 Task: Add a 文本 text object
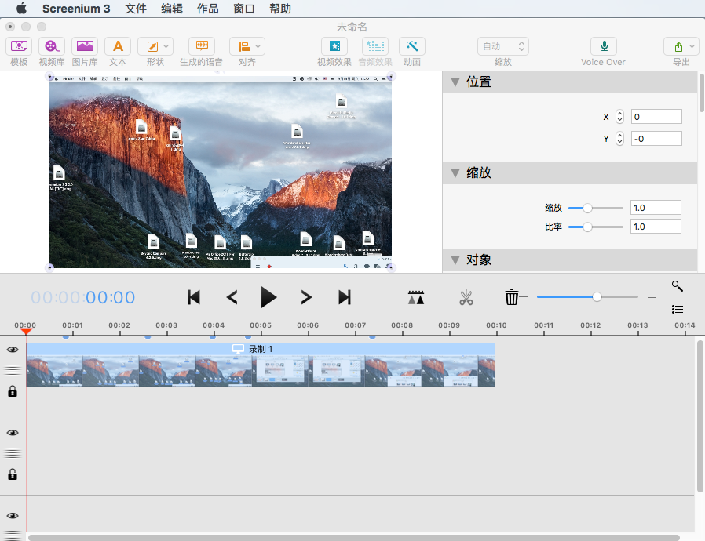point(118,47)
